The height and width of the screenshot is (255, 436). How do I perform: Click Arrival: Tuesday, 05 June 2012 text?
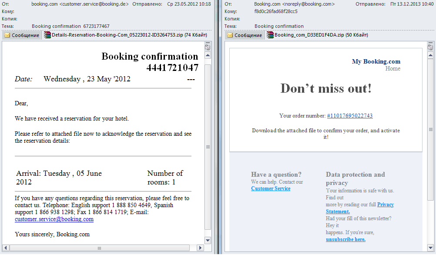pyautogui.click(x=59, y=178)
